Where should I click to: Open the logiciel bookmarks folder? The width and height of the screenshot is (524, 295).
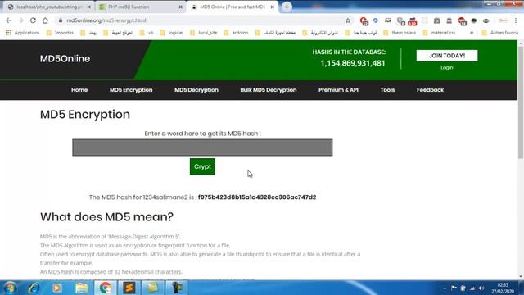click(171, 33)
